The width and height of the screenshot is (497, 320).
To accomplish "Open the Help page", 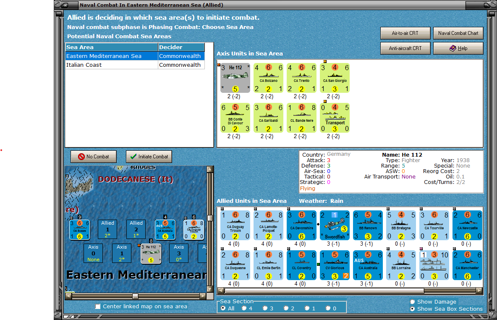I will point(458,48).
